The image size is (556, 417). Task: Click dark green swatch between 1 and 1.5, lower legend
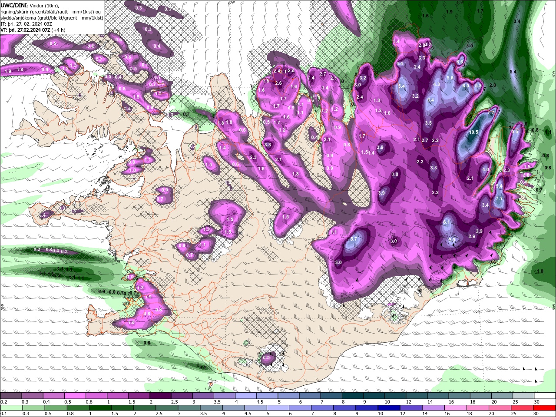[100, 408]
